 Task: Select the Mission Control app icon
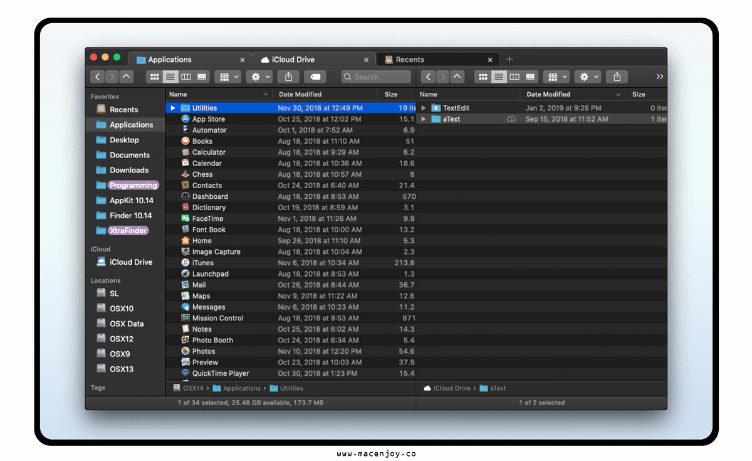pyautogui.click(x=185, y=318)
